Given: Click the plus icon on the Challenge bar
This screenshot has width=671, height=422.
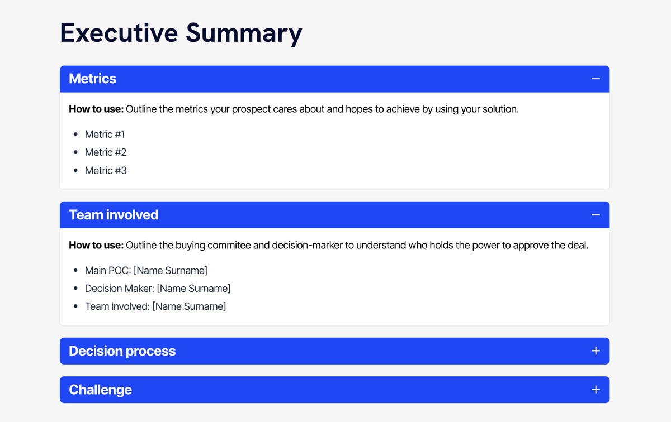Looking at the screenshot, I should pos(596,390).
